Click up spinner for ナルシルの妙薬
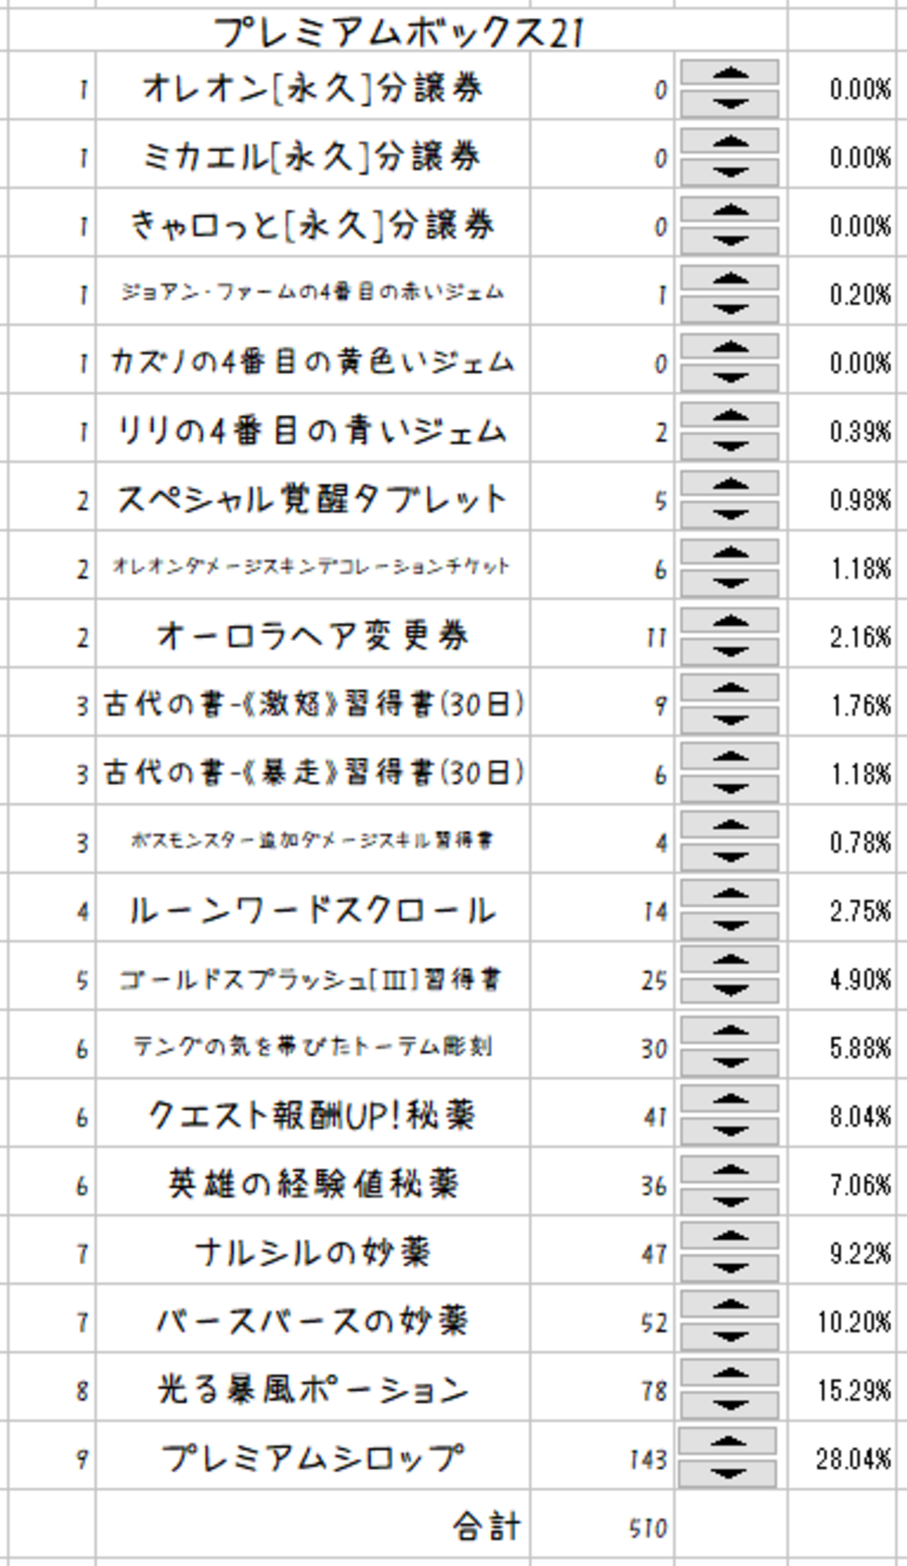This screenshot has height=1566, width=907. click(729, 1237)
